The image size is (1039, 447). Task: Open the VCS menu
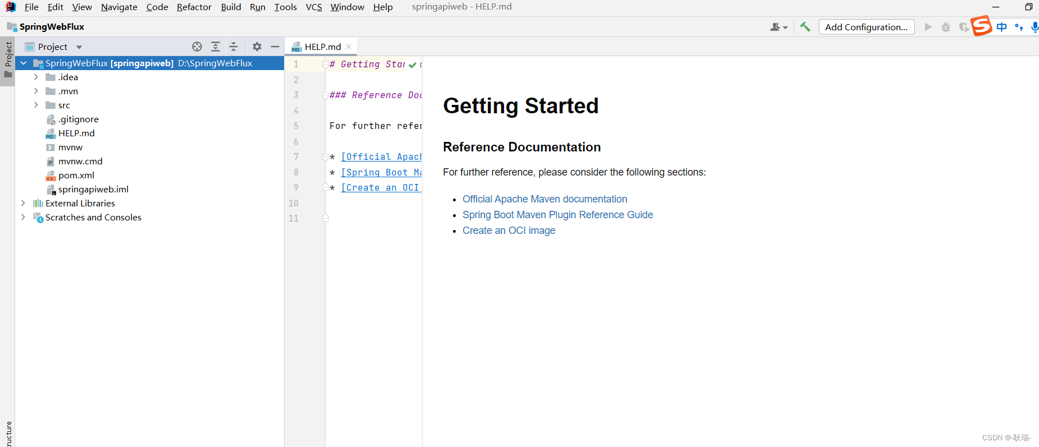point(314,7)
